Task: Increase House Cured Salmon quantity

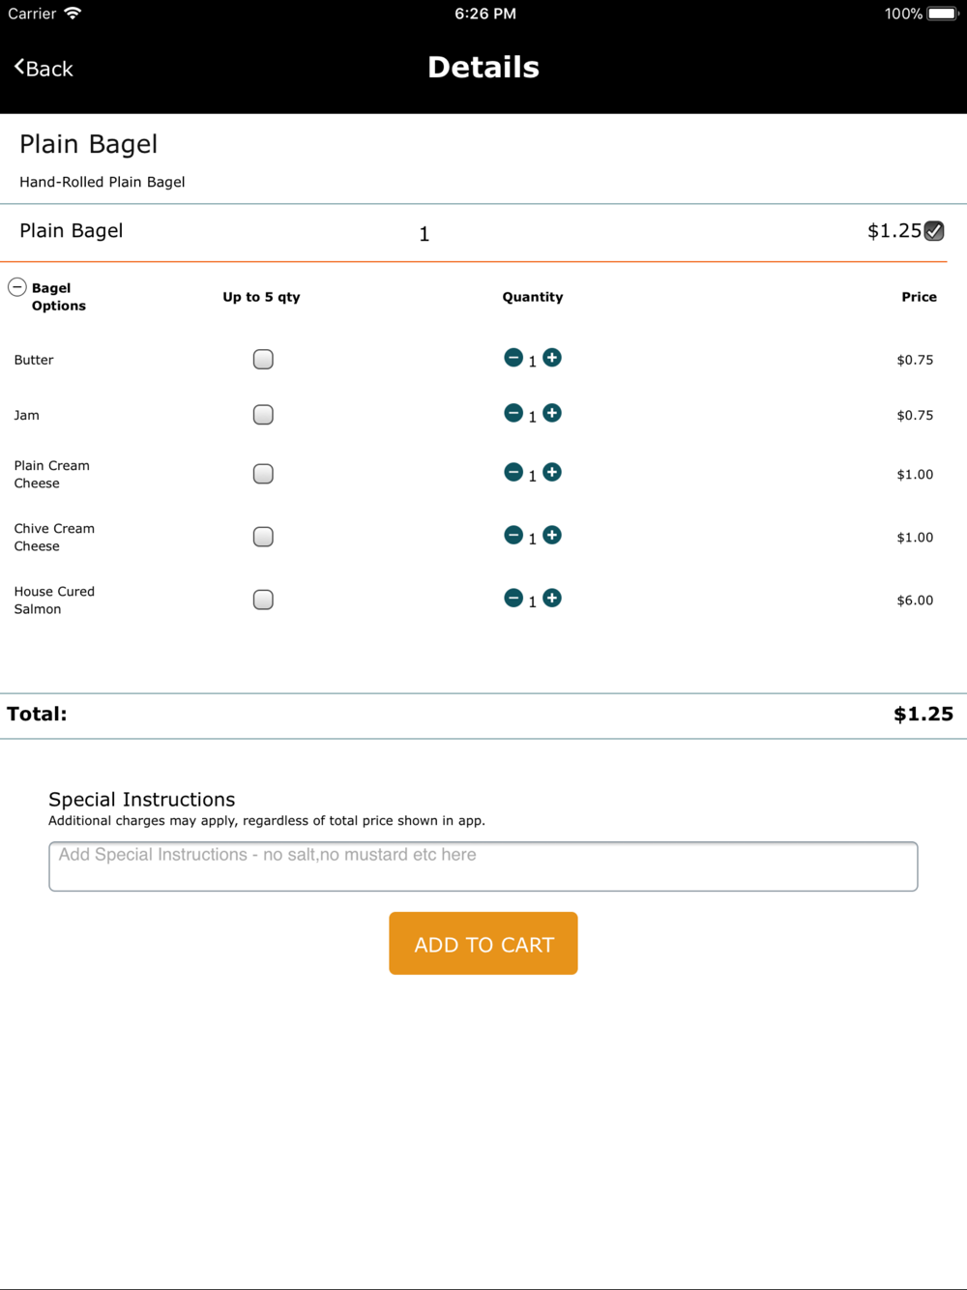Action: click(552, 598)
